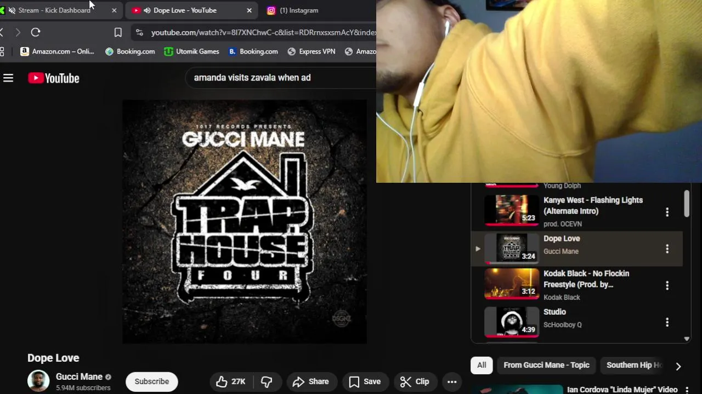Viewport: 702px width, 394px height.
Task: Open Ian Cordova Linda Mujer video title
Action: coord(622,390)
